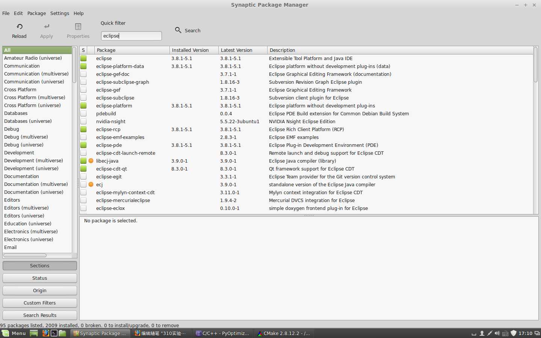Screen dimensions: 541x338
Task: Select the eclipse-mylyn-context-cdt package row
Action: coord(306,192)
